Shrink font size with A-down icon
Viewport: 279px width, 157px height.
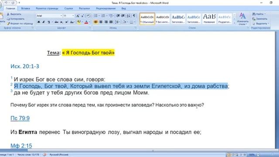pos(82,16)
